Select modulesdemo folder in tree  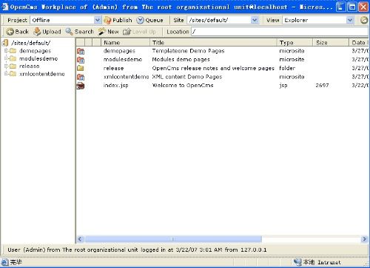pos(38,58)
